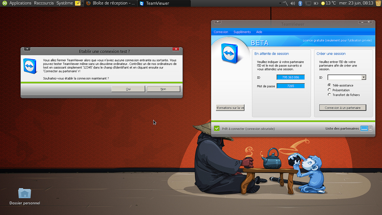Click the Créer une session heading

[331, 54]
